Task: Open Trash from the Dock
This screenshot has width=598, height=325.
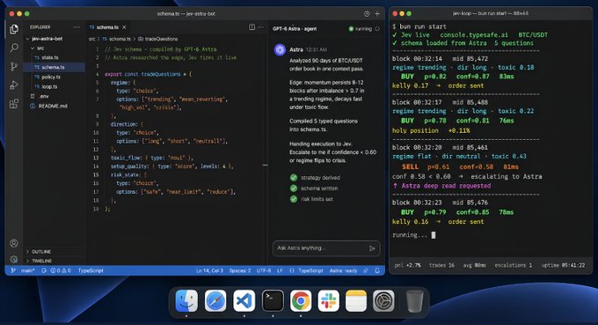Action: click(414, 300)
